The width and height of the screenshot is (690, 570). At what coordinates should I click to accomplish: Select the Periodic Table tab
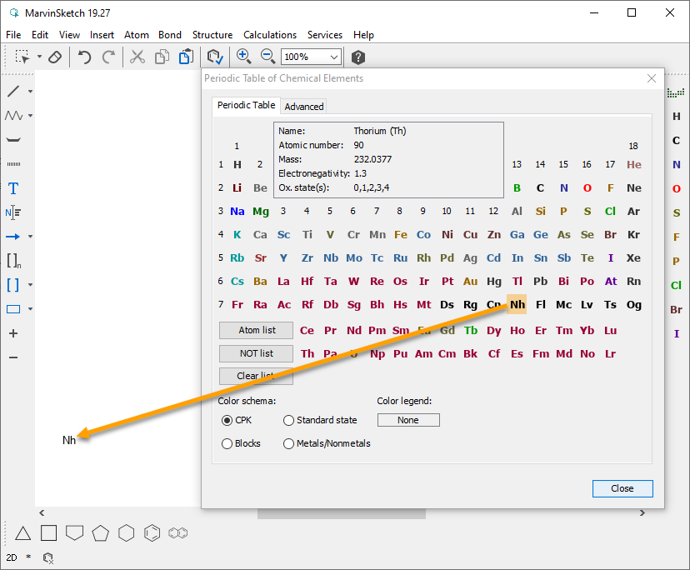(x=246, y=105)
